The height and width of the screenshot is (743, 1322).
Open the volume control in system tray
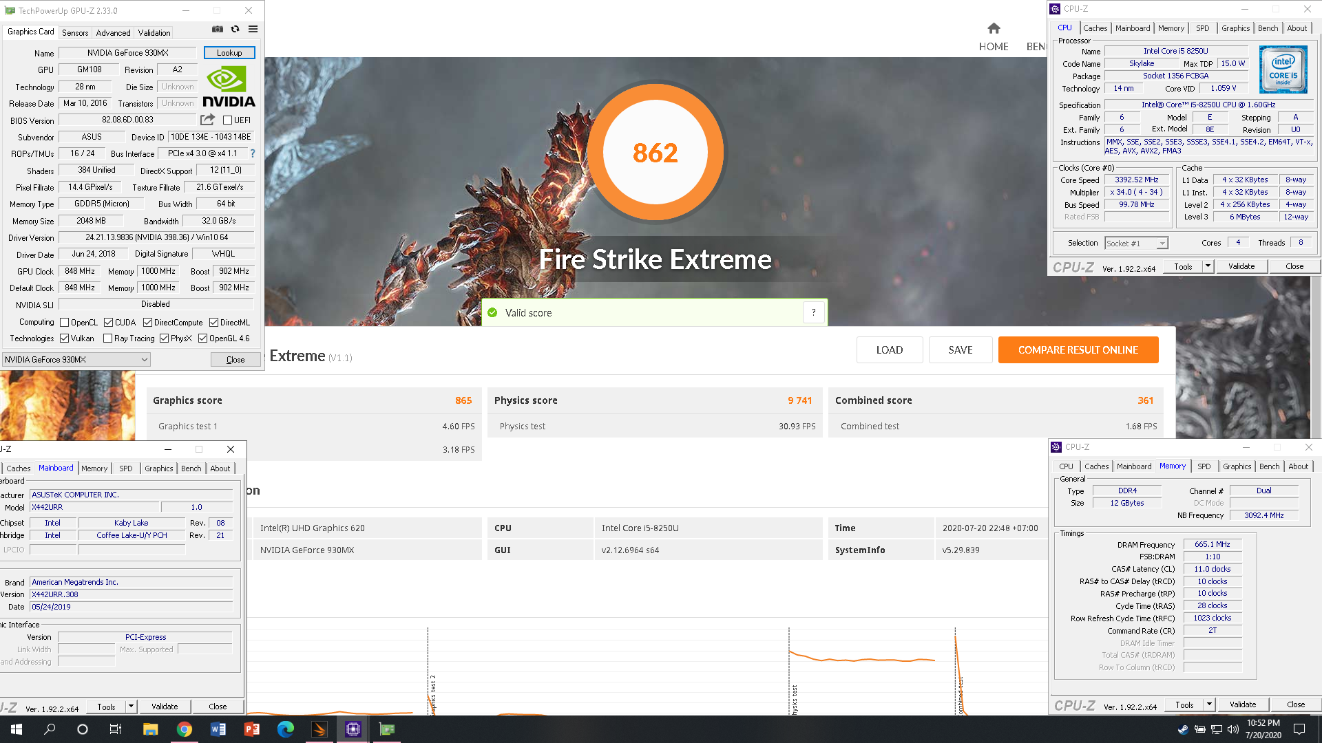click(1232, 729)
